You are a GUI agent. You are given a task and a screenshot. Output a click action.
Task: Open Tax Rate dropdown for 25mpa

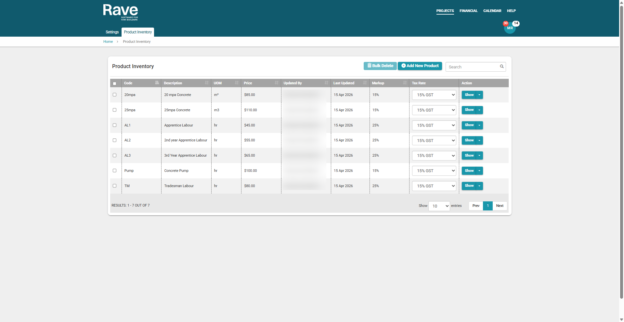(434, 110)
